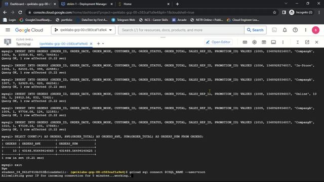Switch to the Deployment Manager browser tab
The image size is (324, 182).
click(87, 4)
